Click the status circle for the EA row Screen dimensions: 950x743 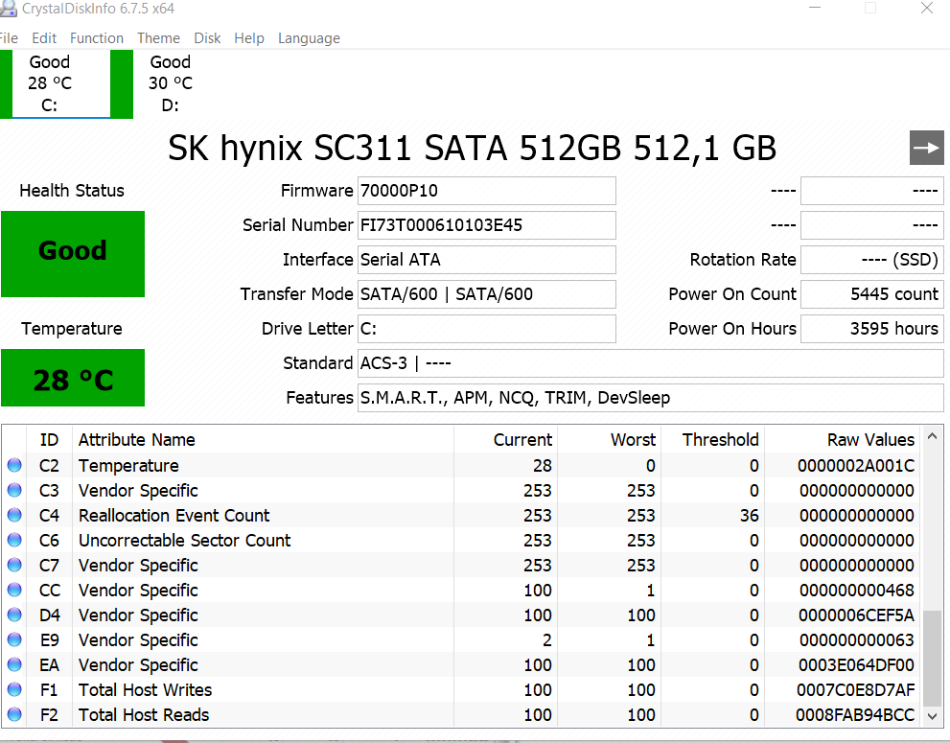[x=14, y=664]
